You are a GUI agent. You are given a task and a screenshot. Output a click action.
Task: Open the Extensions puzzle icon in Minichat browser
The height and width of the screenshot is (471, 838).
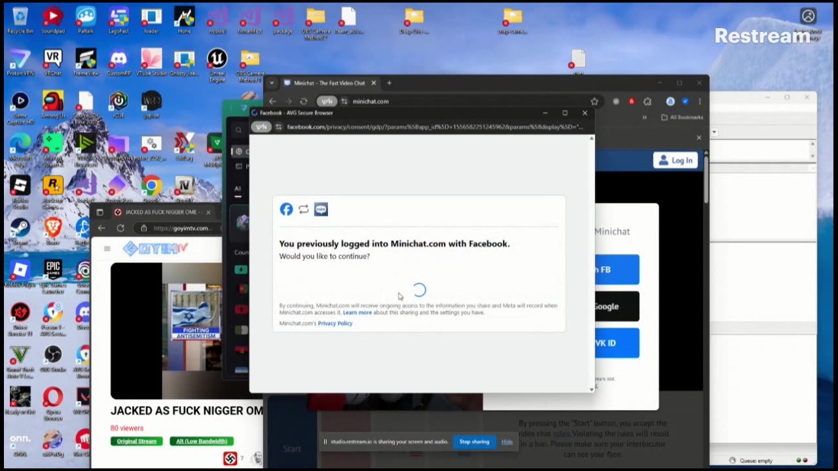(647, 101)
